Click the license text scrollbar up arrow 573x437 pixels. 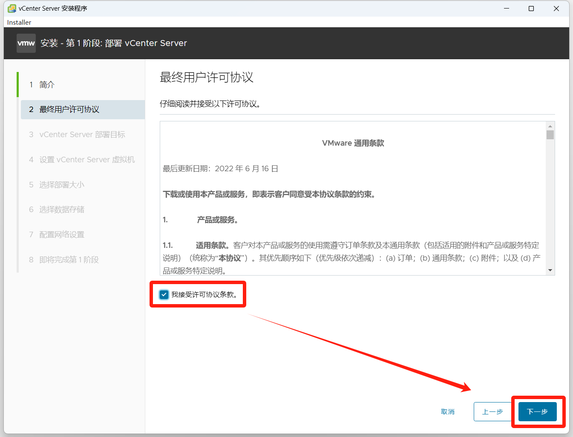click(550, 126)
